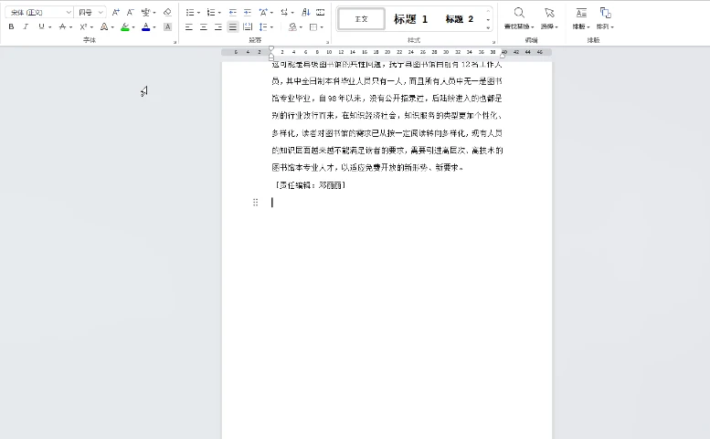Open Chinese layout tool

pyautogui.click(x=263, y=12)
